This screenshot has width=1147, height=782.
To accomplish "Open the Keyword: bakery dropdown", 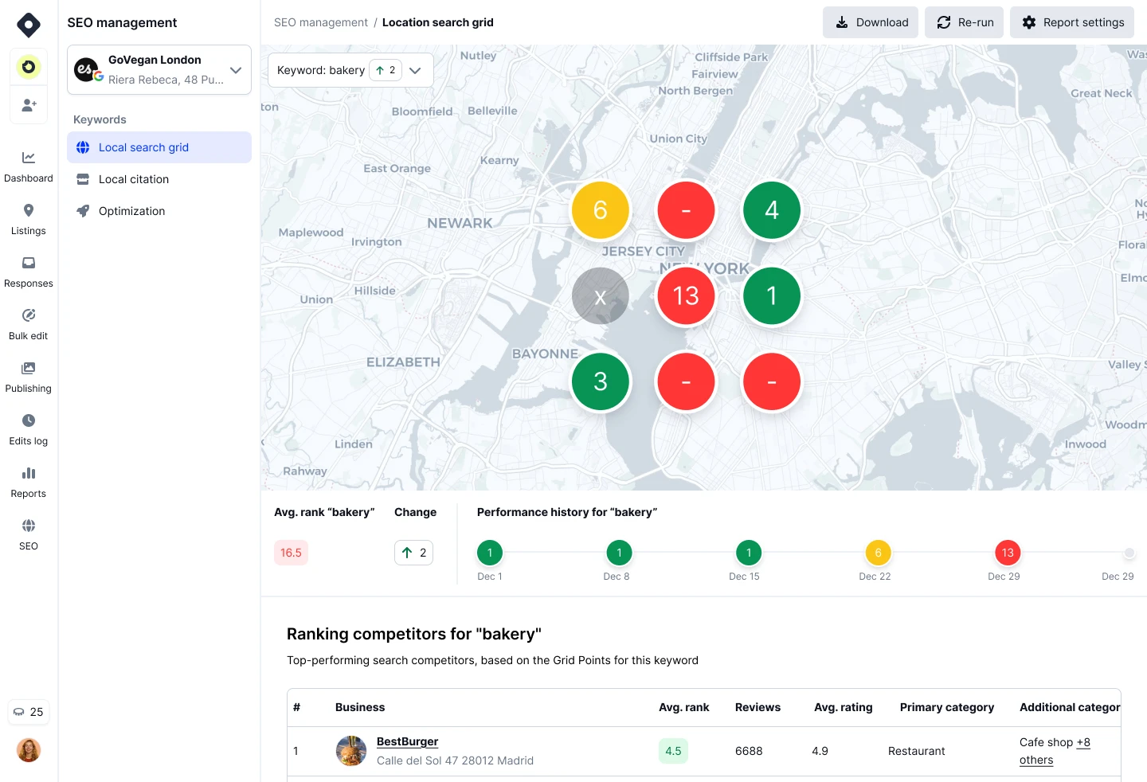I will [415, 70].
